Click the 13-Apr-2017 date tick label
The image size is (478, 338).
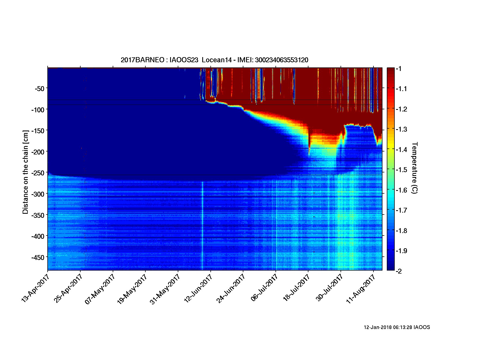point(36,288)
